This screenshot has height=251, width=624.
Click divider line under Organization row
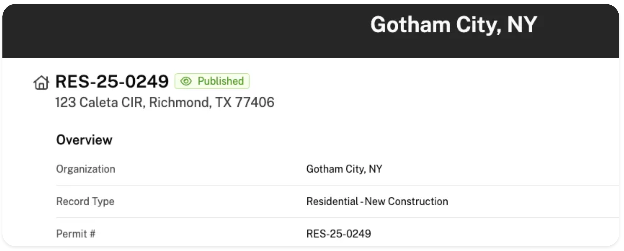322,185
